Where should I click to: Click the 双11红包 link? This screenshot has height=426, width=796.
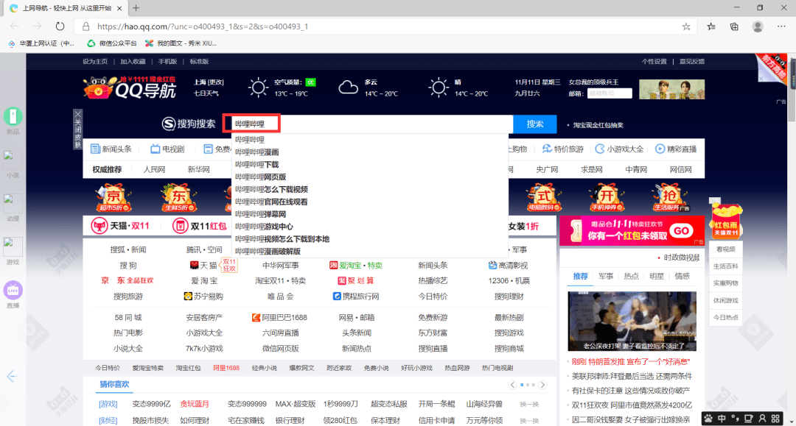click(200, 226)
